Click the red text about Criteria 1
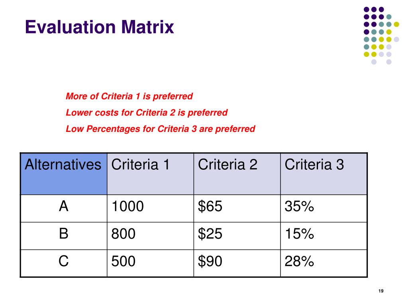The image size is (408, 306). 129,96
